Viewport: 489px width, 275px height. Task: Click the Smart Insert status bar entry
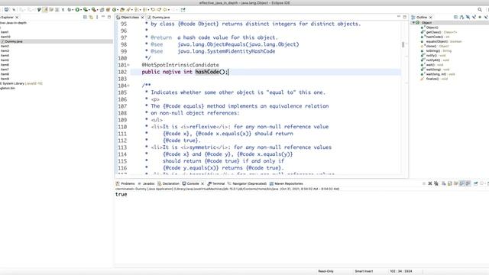tap(364, 271)
